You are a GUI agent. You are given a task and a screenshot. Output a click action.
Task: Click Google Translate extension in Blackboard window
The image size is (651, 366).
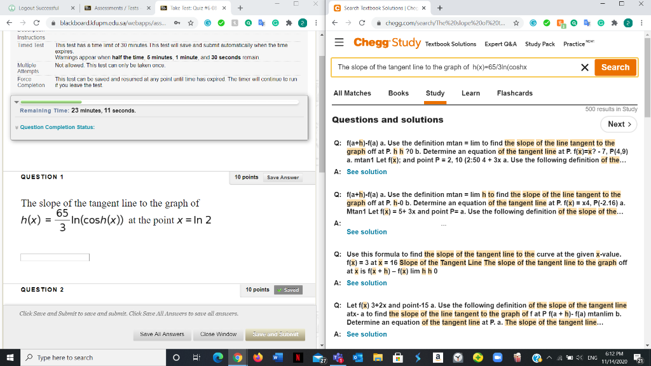[261, 23]
